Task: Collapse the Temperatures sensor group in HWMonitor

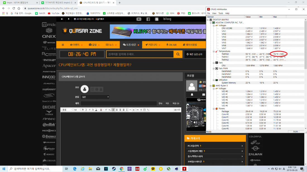Action: click(214, 51)
